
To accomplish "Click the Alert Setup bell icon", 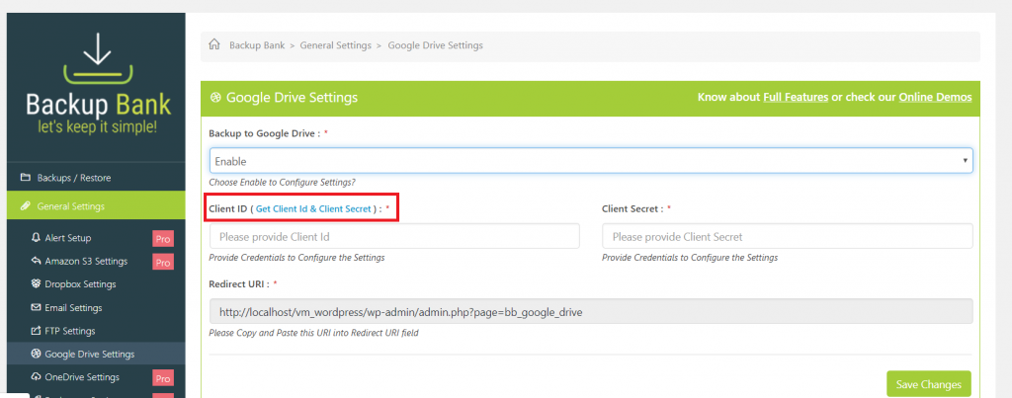I will (x=37, y=237).
